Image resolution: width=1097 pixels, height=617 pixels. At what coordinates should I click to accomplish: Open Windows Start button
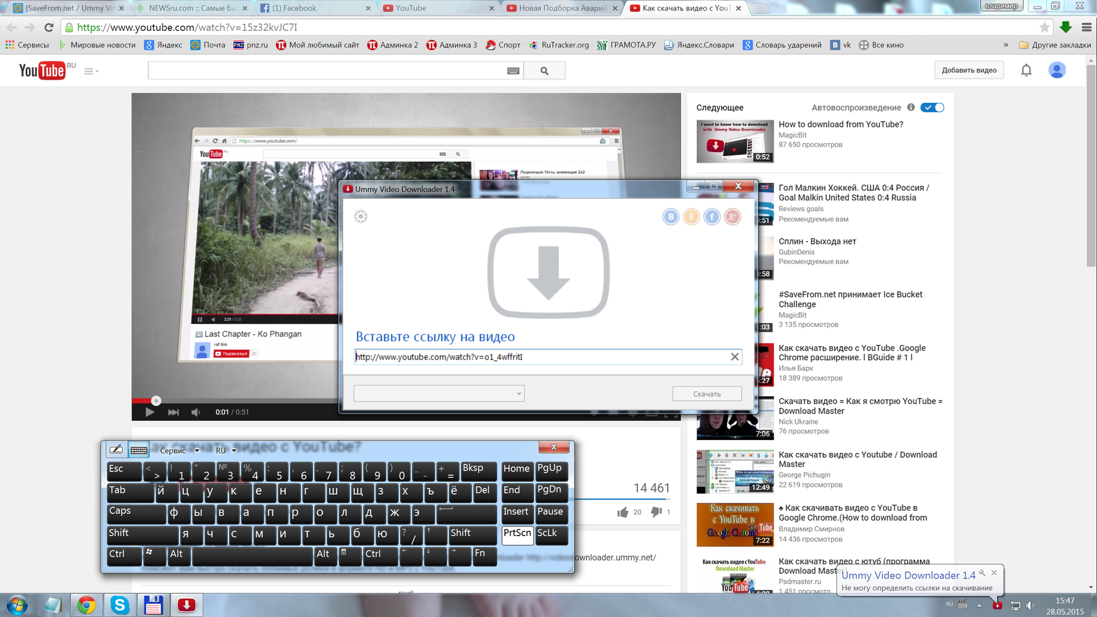(17, 605)
